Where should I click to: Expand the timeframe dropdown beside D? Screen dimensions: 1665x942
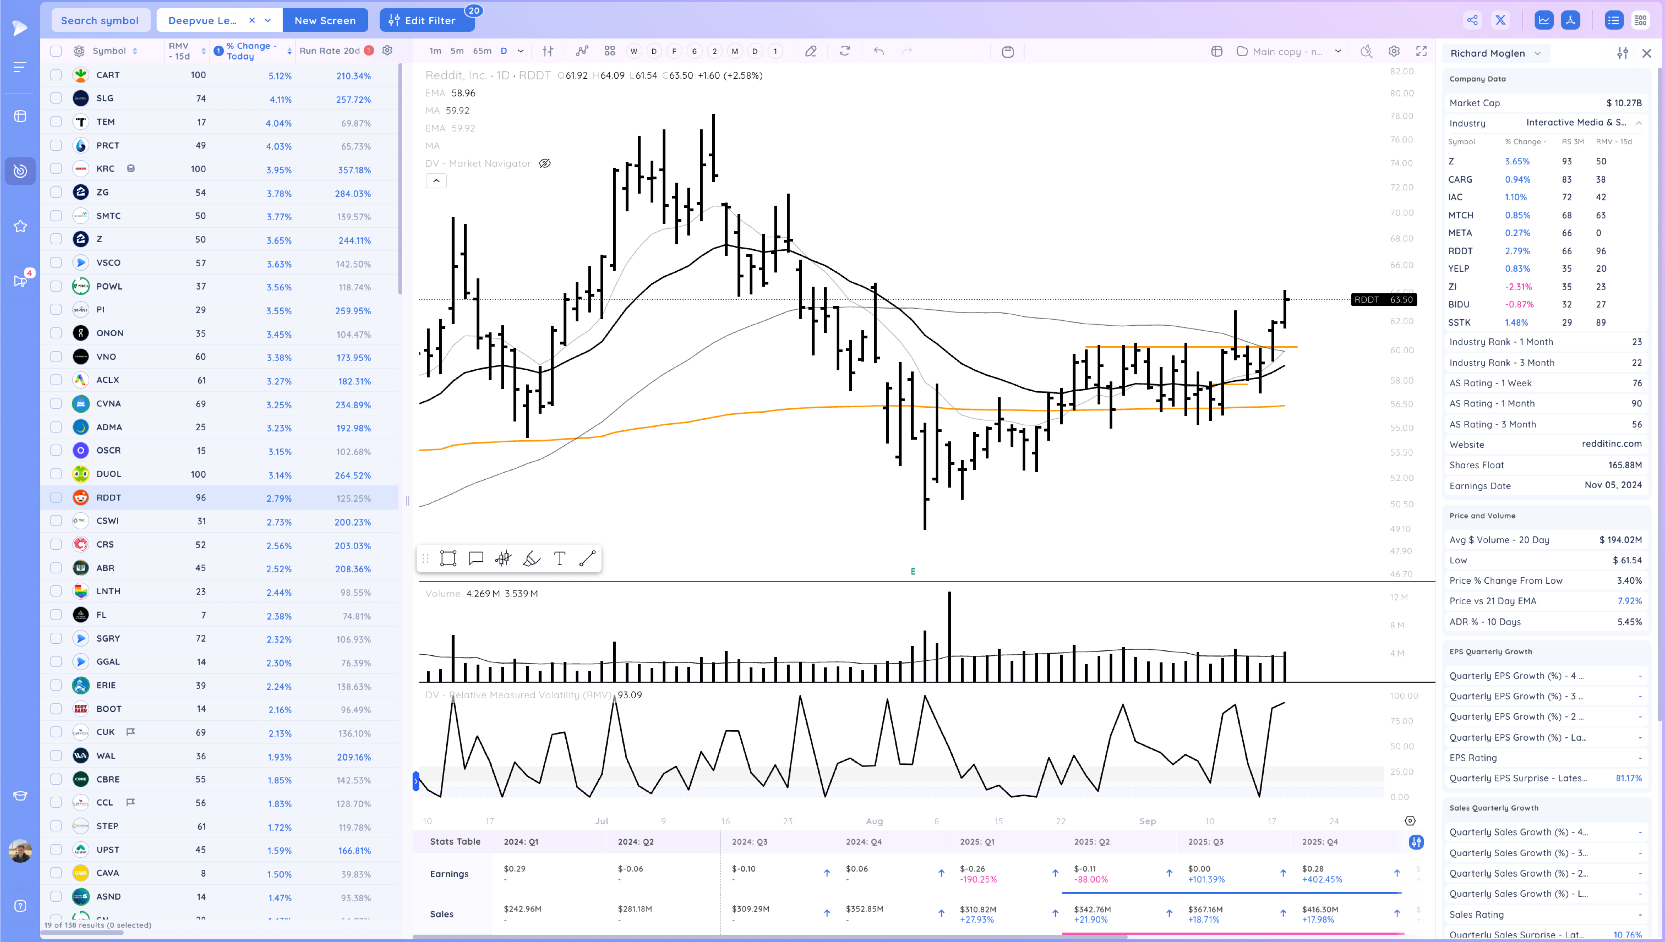(520, 51)
